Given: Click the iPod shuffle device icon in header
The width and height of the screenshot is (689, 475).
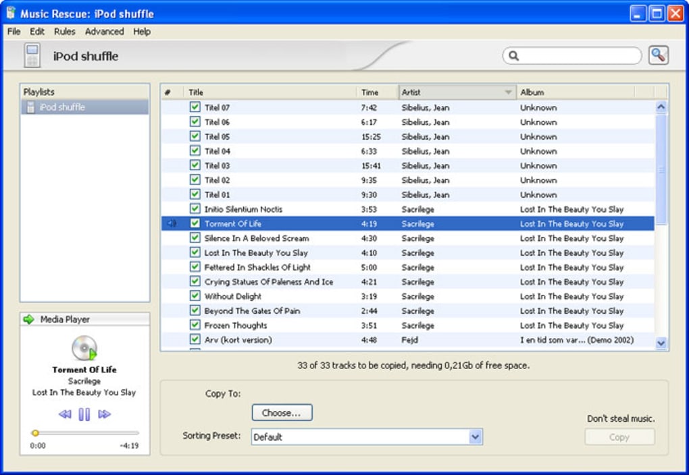Looking at the screenshot, I should point(32,55).
